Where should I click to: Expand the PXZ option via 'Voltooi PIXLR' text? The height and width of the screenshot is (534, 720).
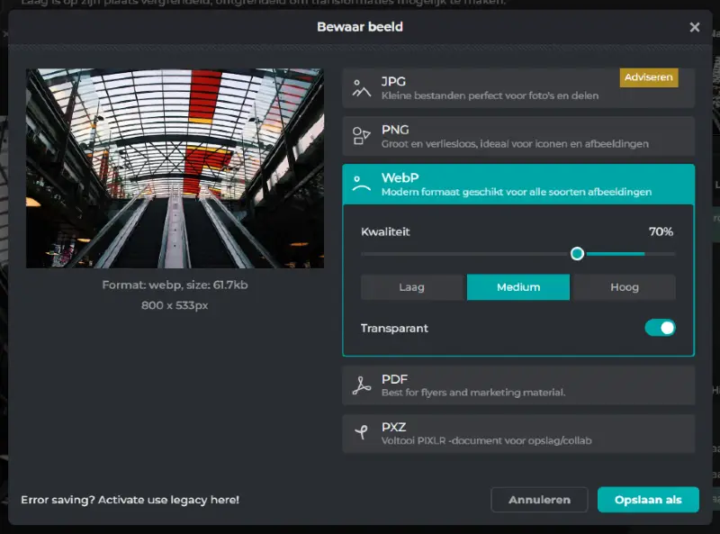(486, 440)
